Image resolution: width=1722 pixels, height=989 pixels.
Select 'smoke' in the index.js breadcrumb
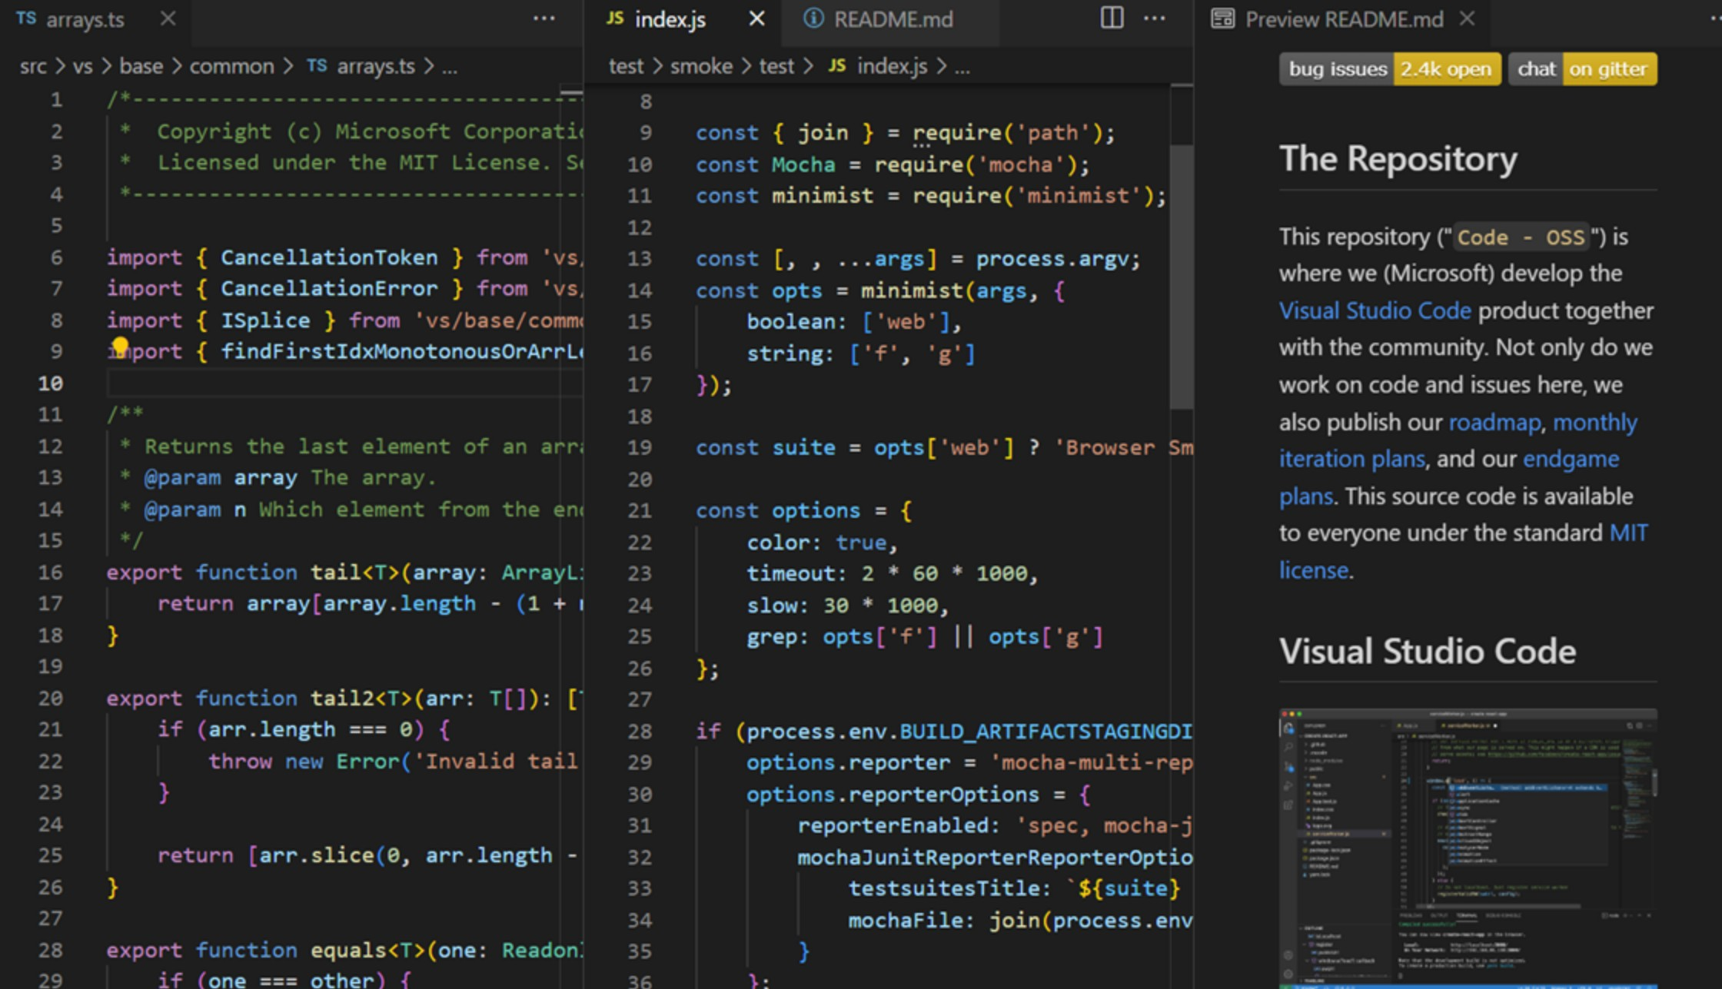pyautogui.click(x=701, y=67)
